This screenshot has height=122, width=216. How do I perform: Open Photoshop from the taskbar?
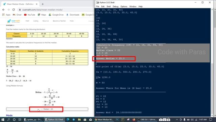click(x=117, y=120)
